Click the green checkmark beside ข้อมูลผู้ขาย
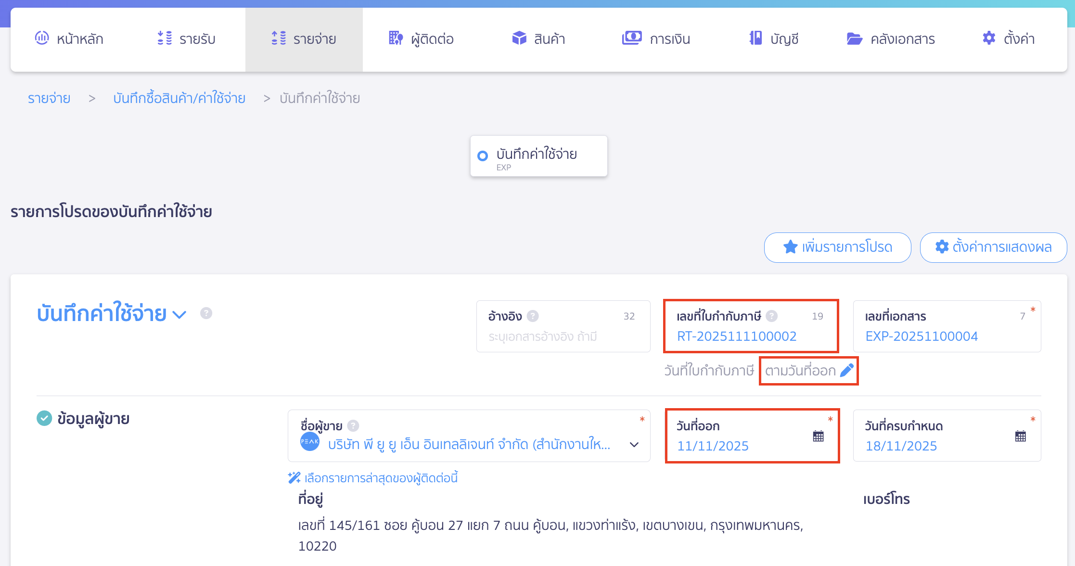 tap(44, 418)
